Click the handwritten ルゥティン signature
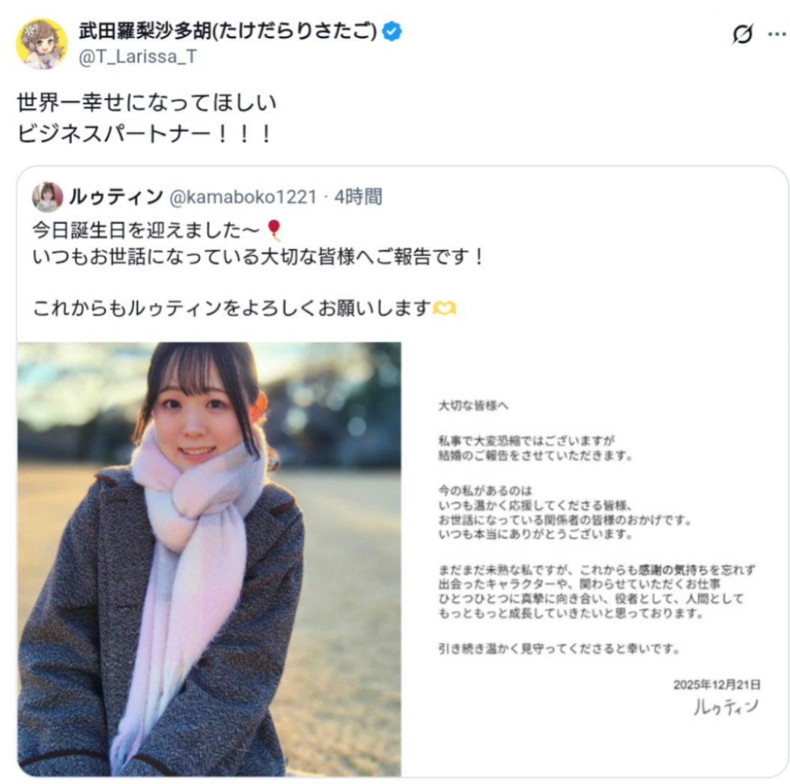This screenshot has height=784, width=790. tap(726, 706)
